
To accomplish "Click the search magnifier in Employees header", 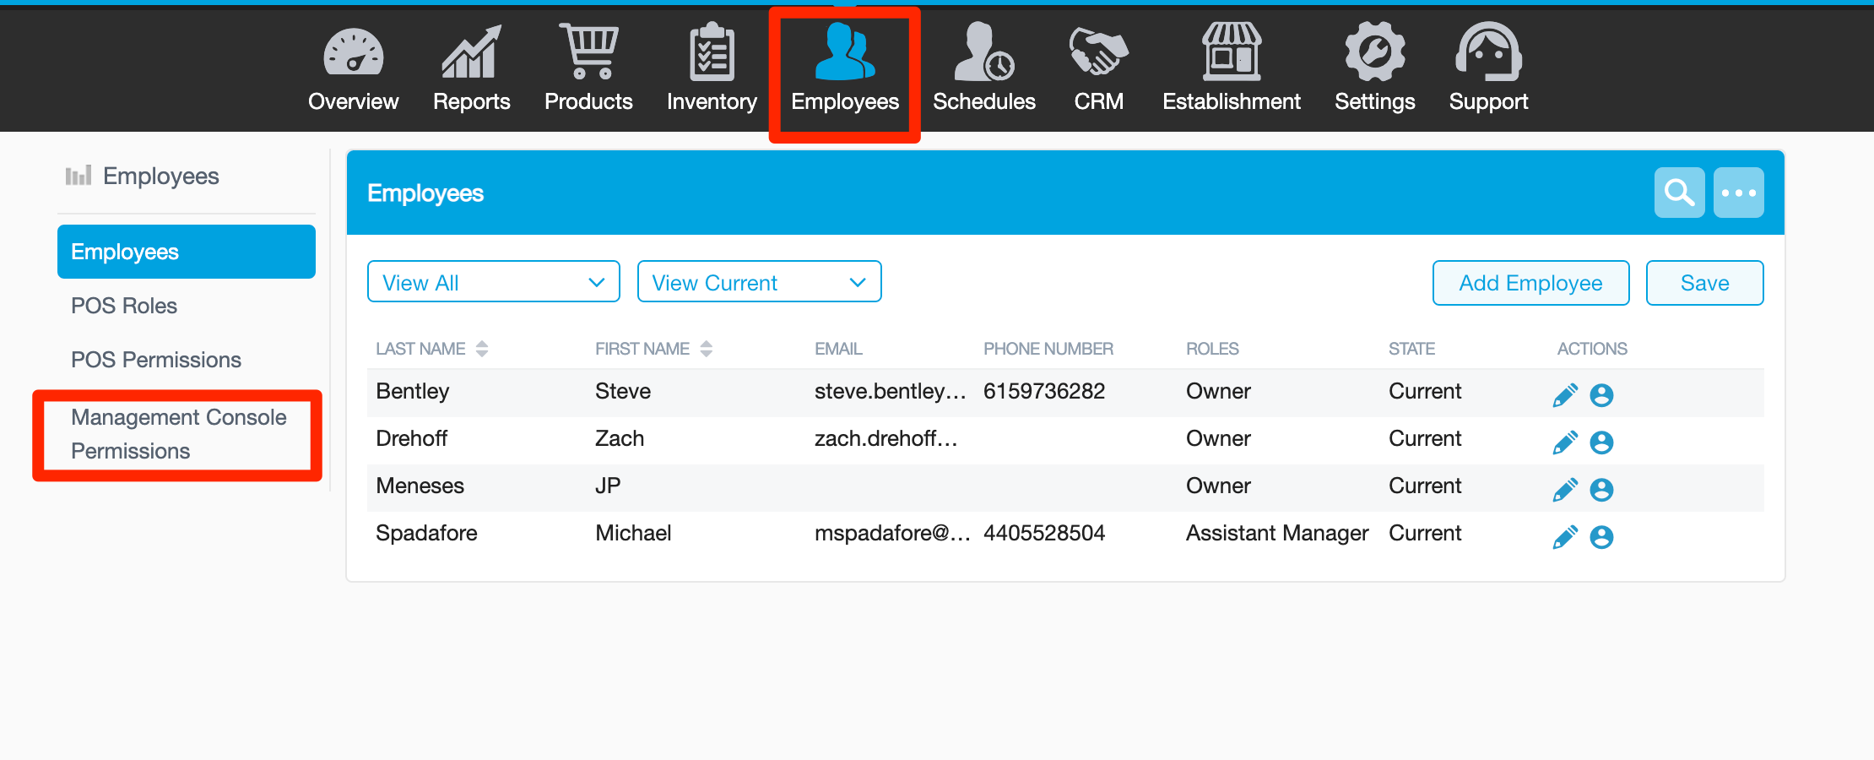I will point(1679,193).
